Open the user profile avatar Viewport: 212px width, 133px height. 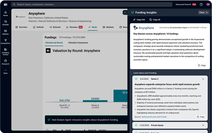tap(208, 5)
